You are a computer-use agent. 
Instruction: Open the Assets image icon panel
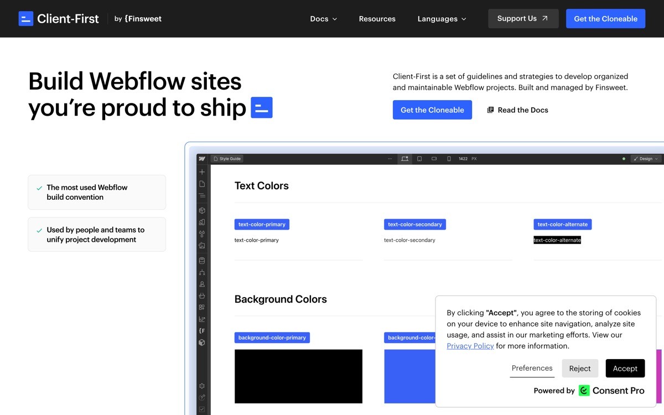coord(202,245)
